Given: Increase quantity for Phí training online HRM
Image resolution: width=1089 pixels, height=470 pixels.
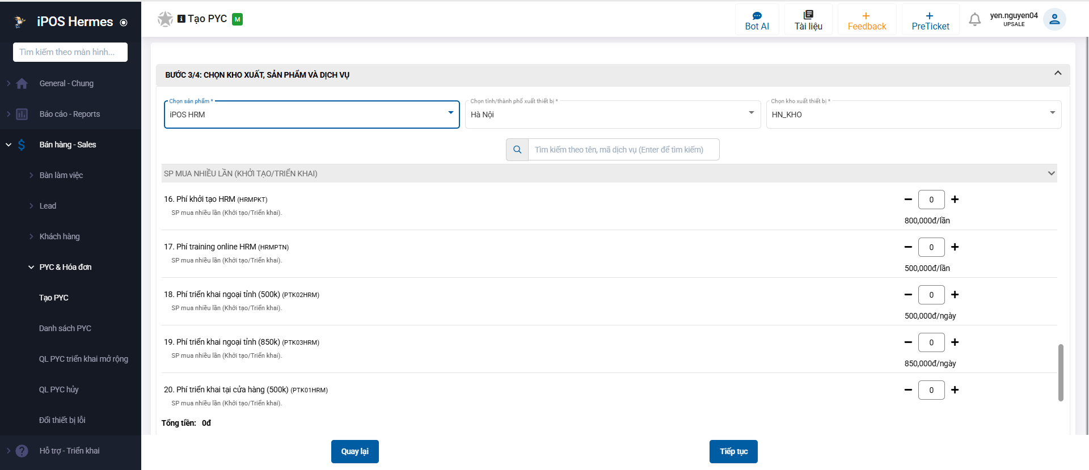Looking at the screenshot, I should pyautogui.click(x=955, y=247).
